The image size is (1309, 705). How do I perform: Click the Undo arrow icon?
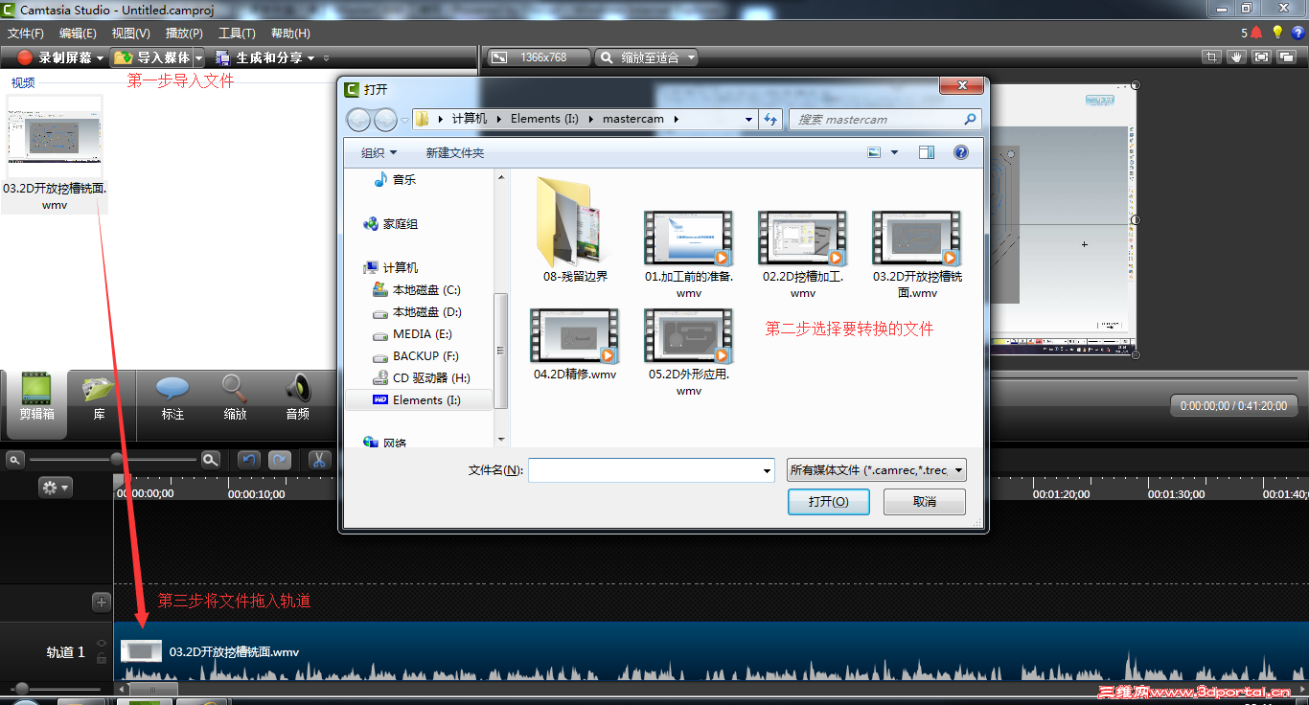point(248,459)
